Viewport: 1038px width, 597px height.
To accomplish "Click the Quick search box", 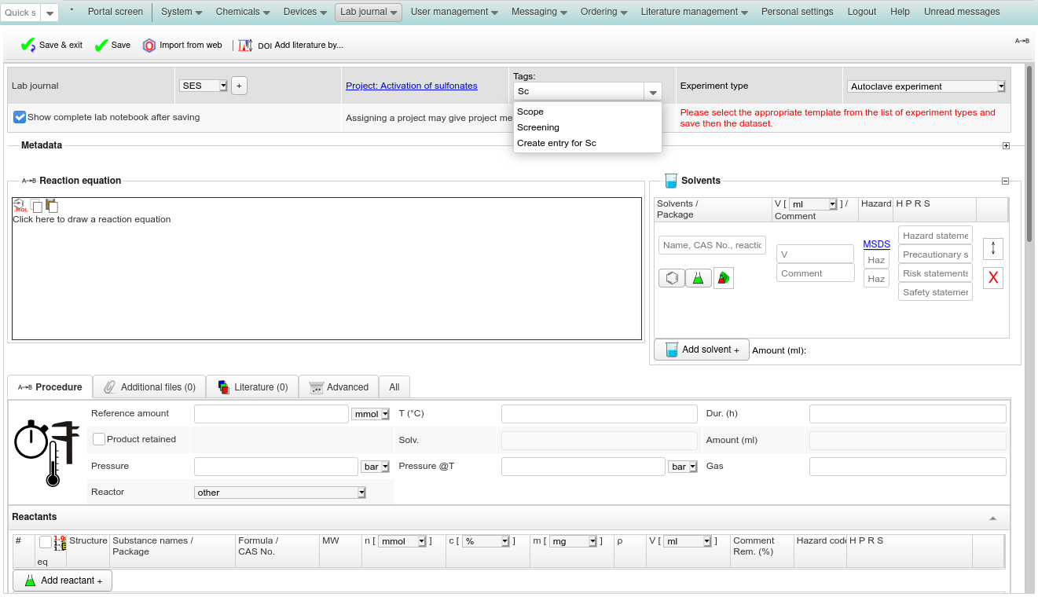I will [20, 13].
